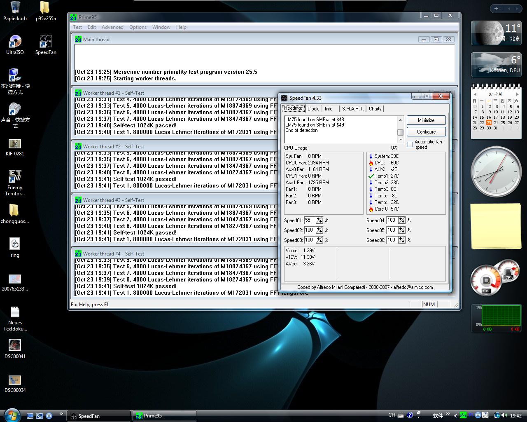Open the ring desktop file
Screen dimensions: 527x422
click(15, 248)
